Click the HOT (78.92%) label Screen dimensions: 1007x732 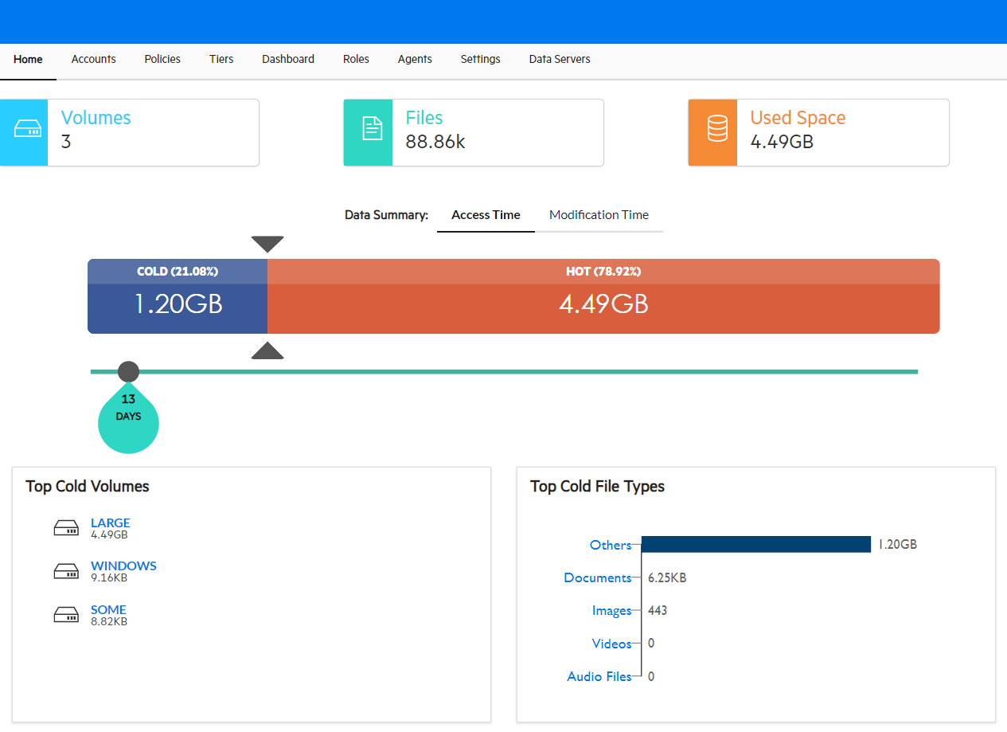(603, 272)
